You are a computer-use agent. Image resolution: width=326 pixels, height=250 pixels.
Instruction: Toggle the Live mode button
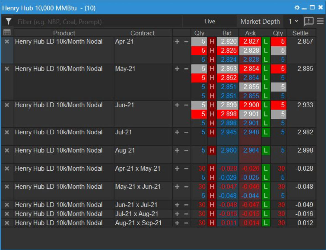point(210,21)
